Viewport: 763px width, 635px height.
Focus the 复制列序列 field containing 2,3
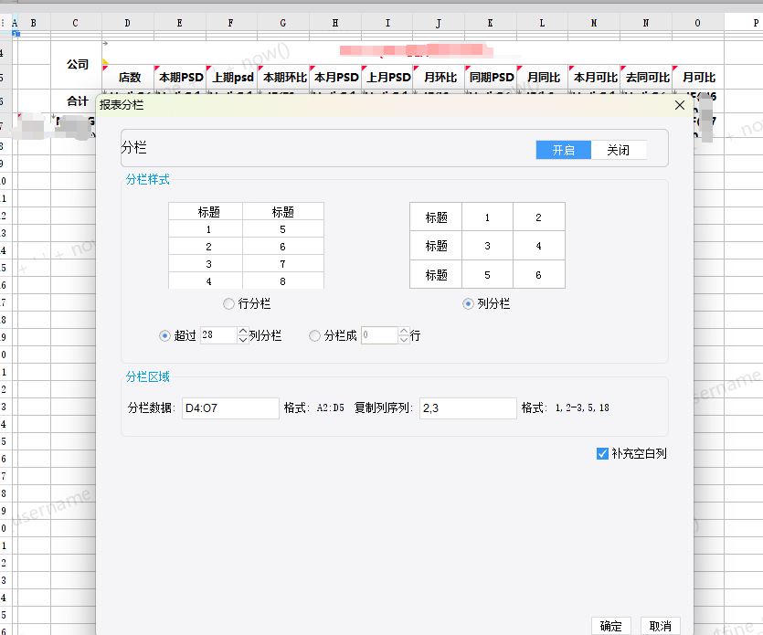(468, 408)
